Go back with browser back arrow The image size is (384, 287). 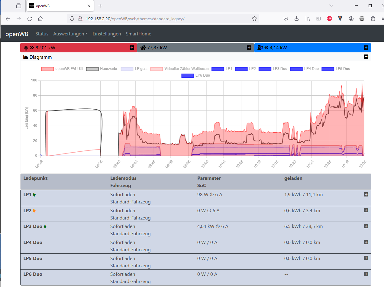(8, 18)
